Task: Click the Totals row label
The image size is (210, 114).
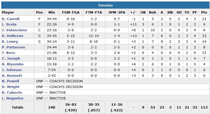Action: point(17,107)
